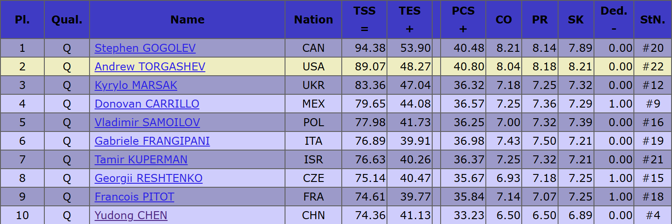Viewport: 672px width, 224px height.
Task: Select the Tamir KUPERMAN link
Action: (x=141, y=159)
